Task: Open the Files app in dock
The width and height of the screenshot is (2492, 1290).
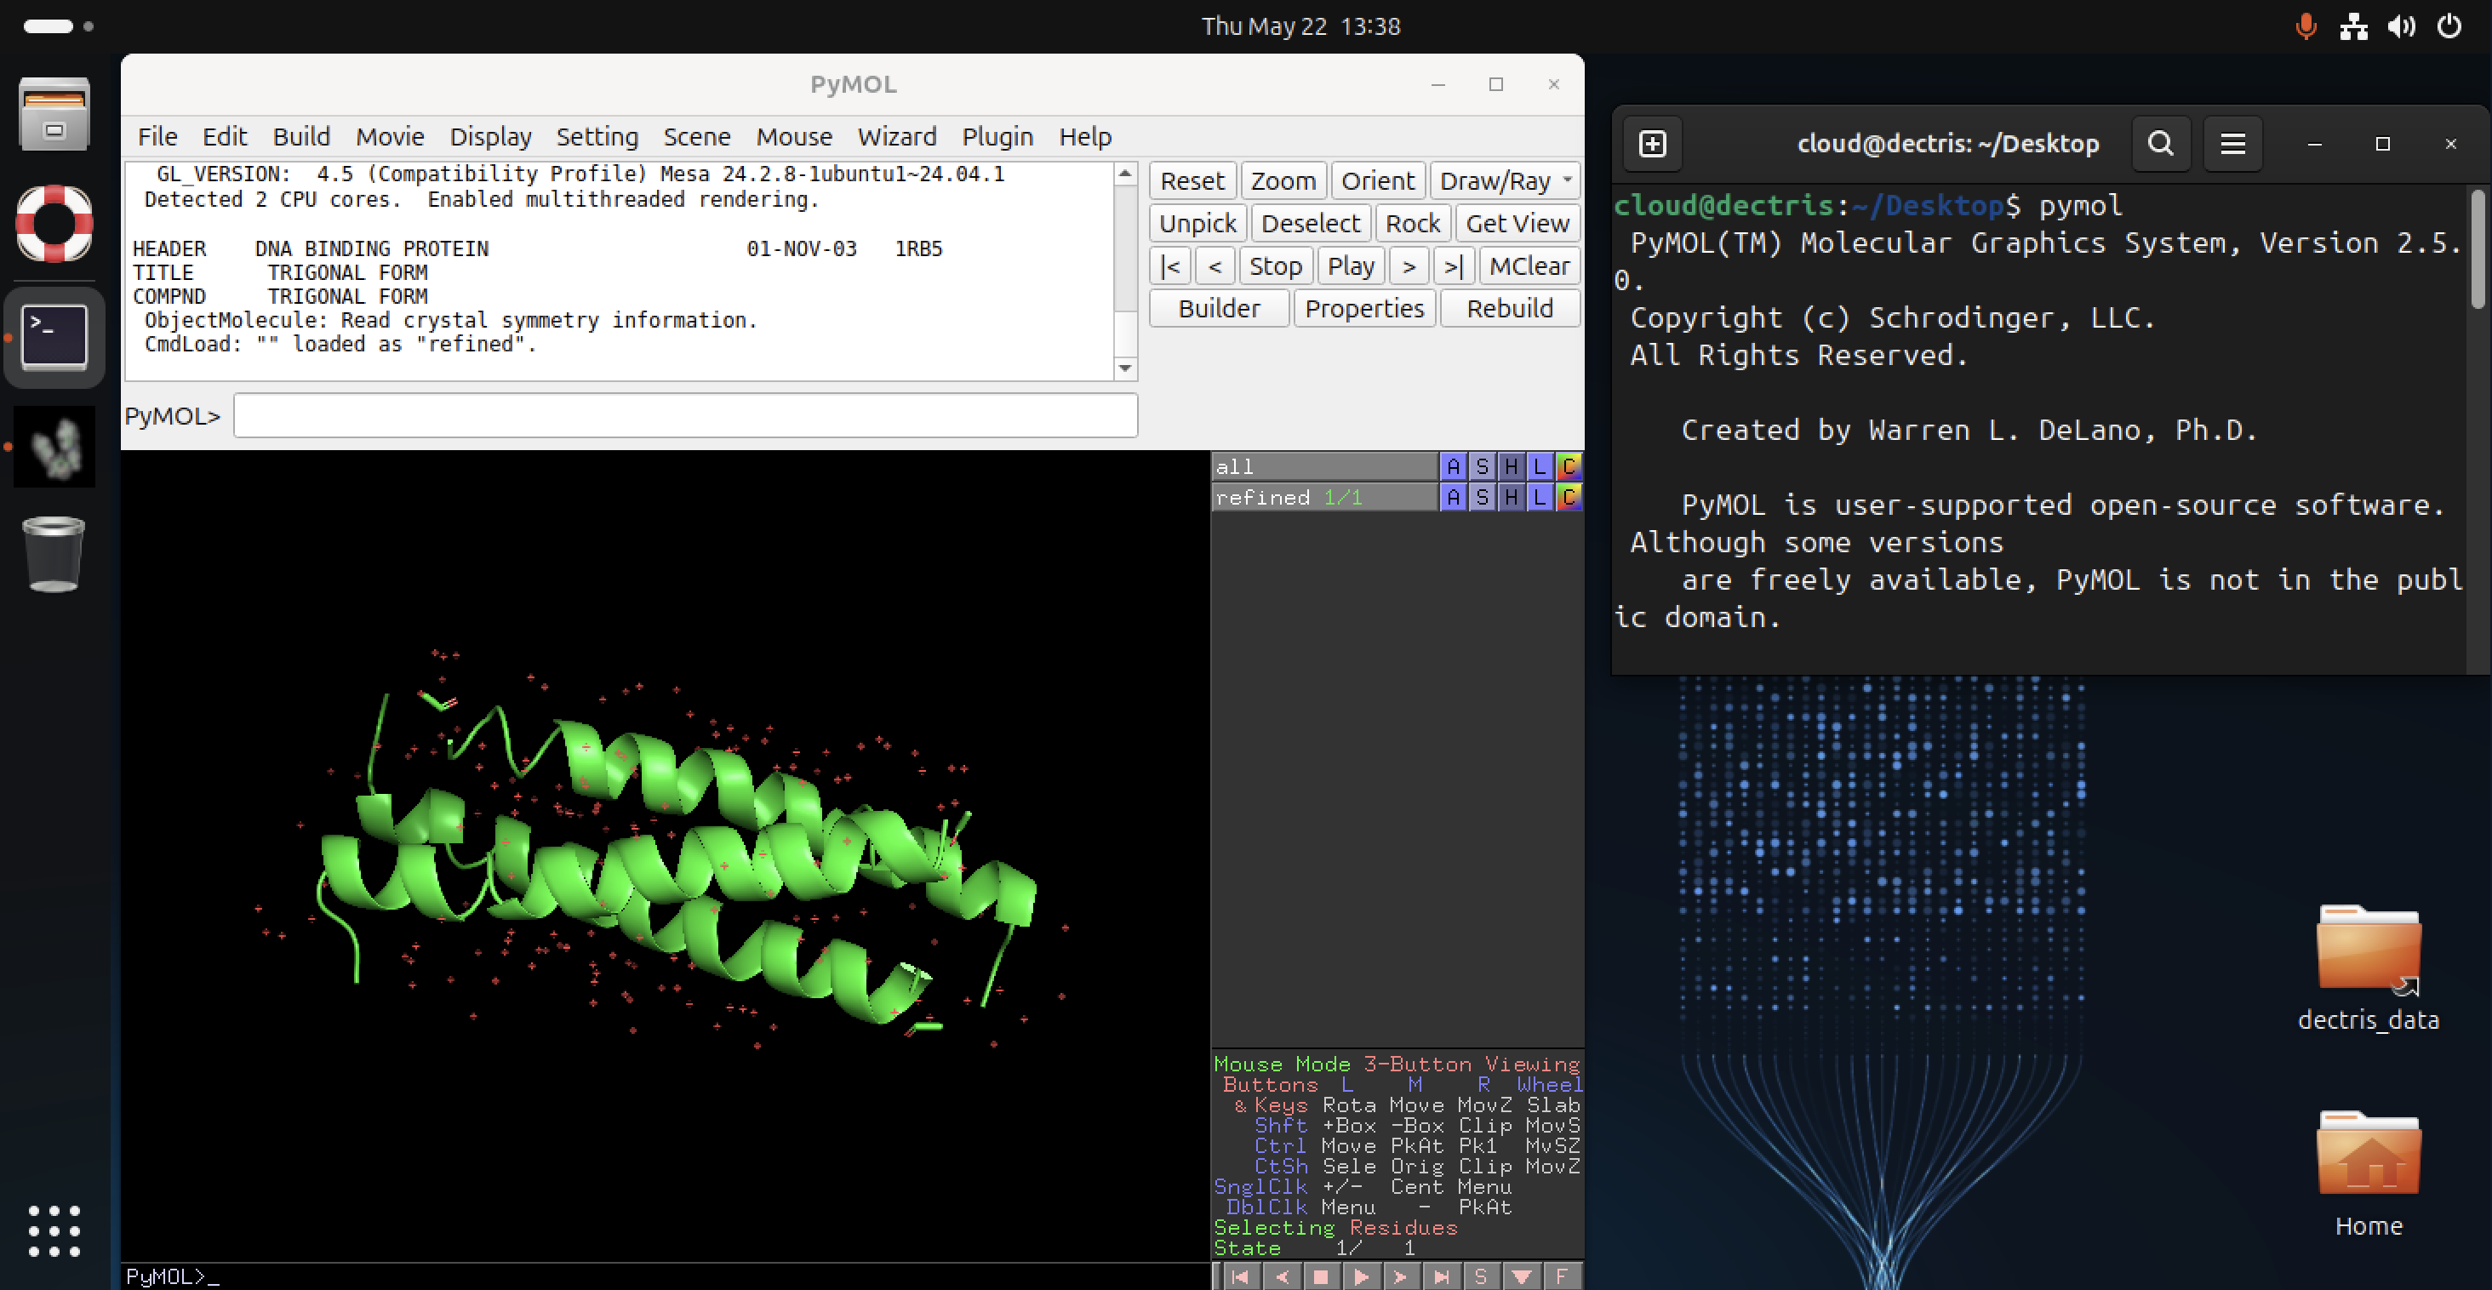Action: click(x=54, y=114)
